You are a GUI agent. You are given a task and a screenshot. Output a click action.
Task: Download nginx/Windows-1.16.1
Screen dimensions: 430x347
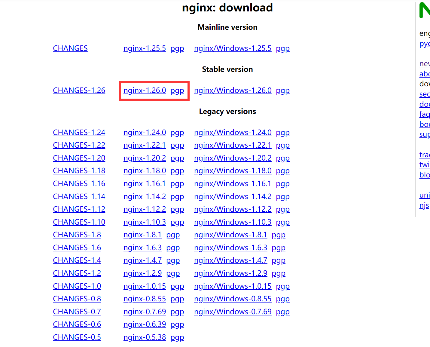233,184
